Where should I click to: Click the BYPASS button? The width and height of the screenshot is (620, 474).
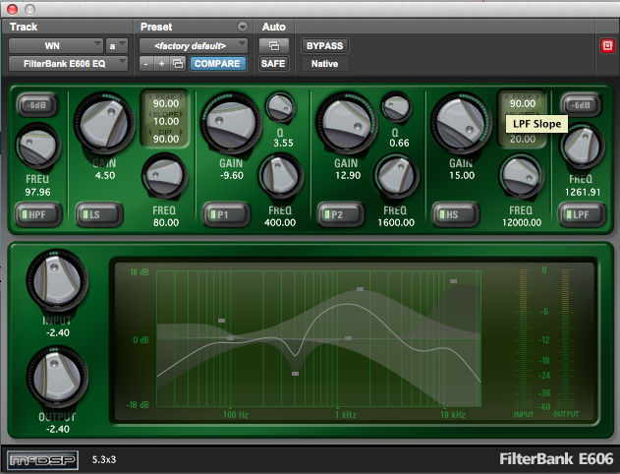click(x=324, y=46)
